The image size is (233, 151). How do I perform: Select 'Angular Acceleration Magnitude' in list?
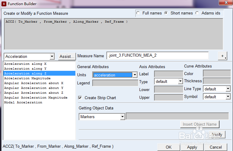click(39, 97)
